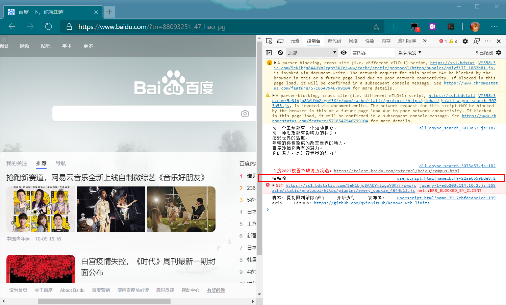
Task: Switch to the 源代码 tab
Action: 334,41
